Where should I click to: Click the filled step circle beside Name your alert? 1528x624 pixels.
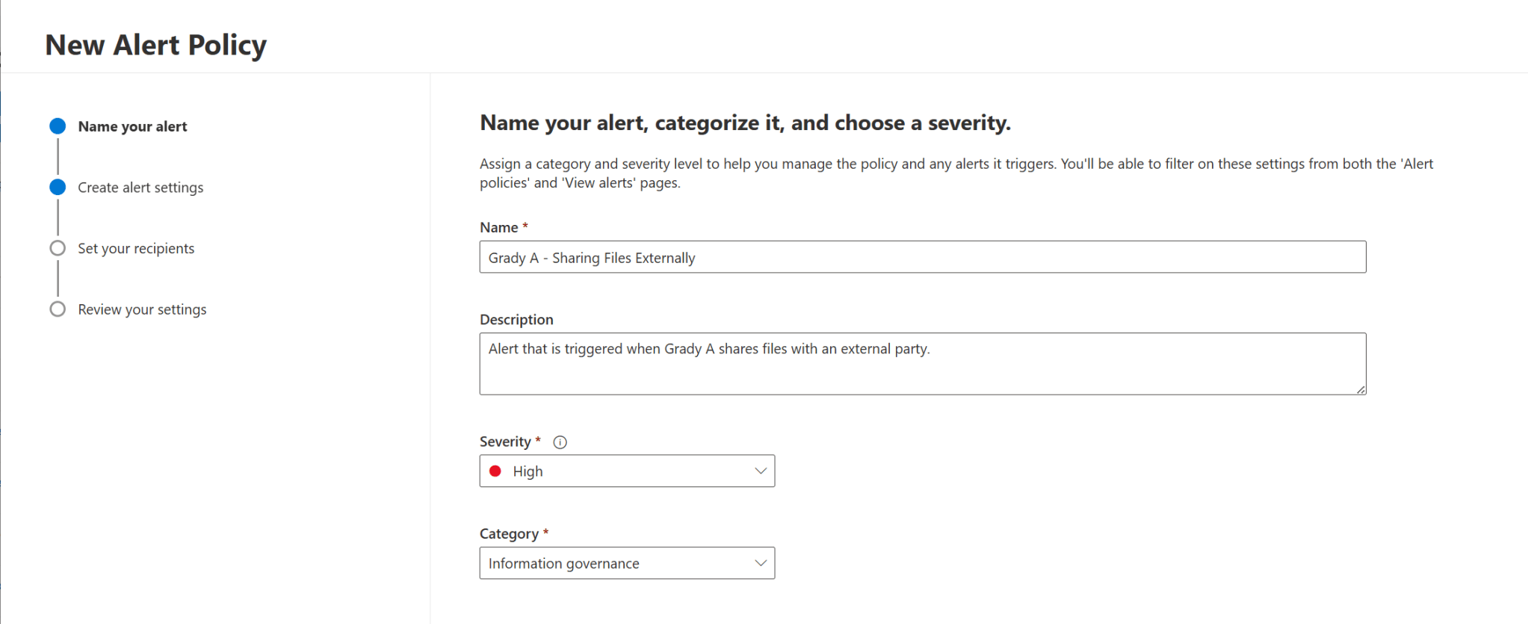click(57, 126)
